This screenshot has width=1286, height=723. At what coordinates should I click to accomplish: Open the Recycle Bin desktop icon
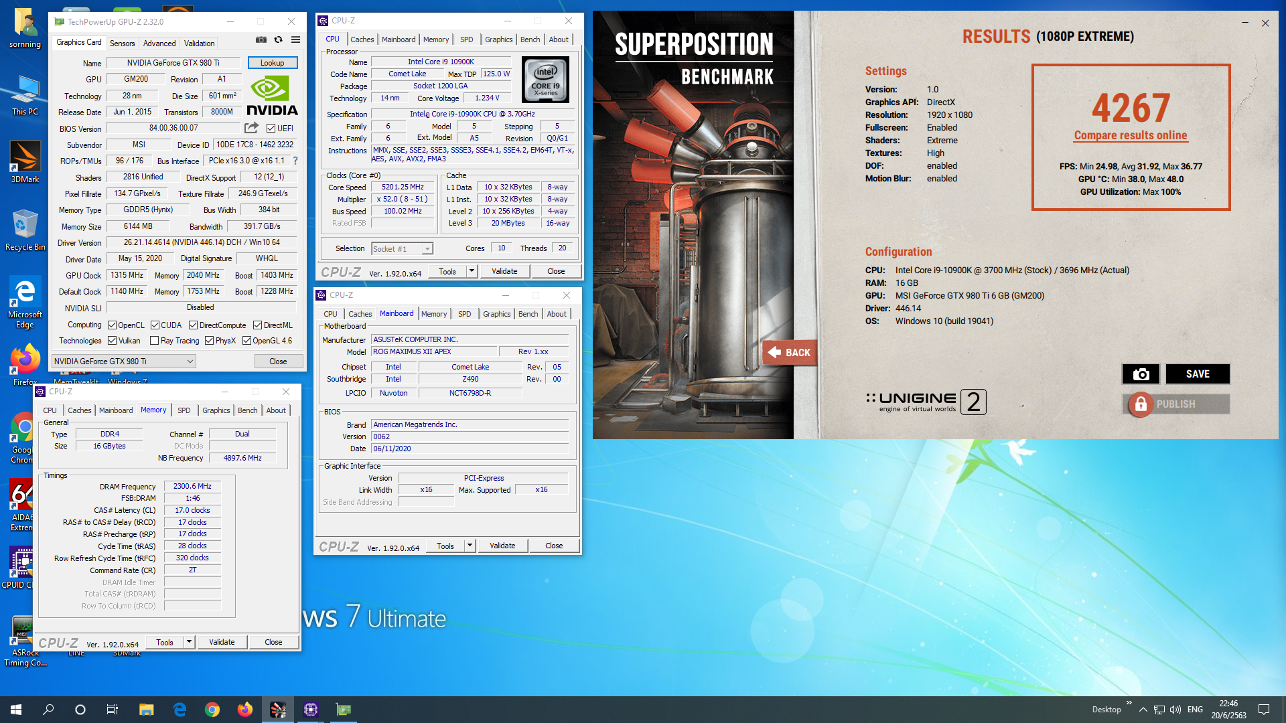(x=25, y=230)
